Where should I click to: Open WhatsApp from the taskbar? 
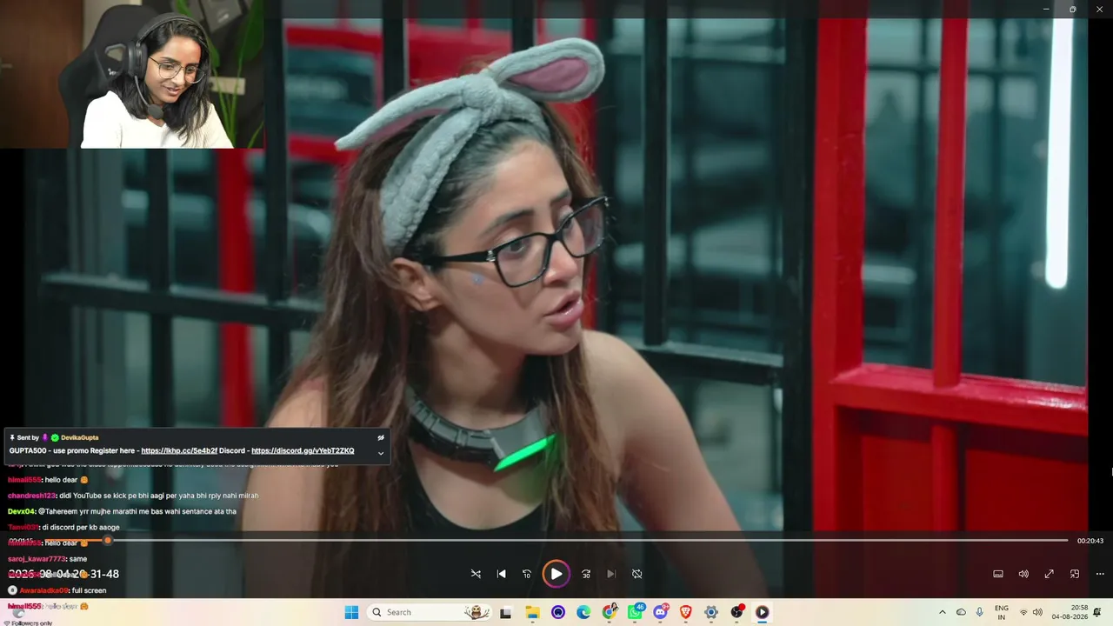point(635,612)
